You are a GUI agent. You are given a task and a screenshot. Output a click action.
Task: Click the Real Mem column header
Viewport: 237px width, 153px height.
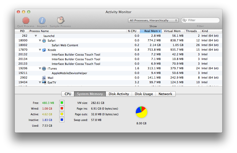pos(151,31)
